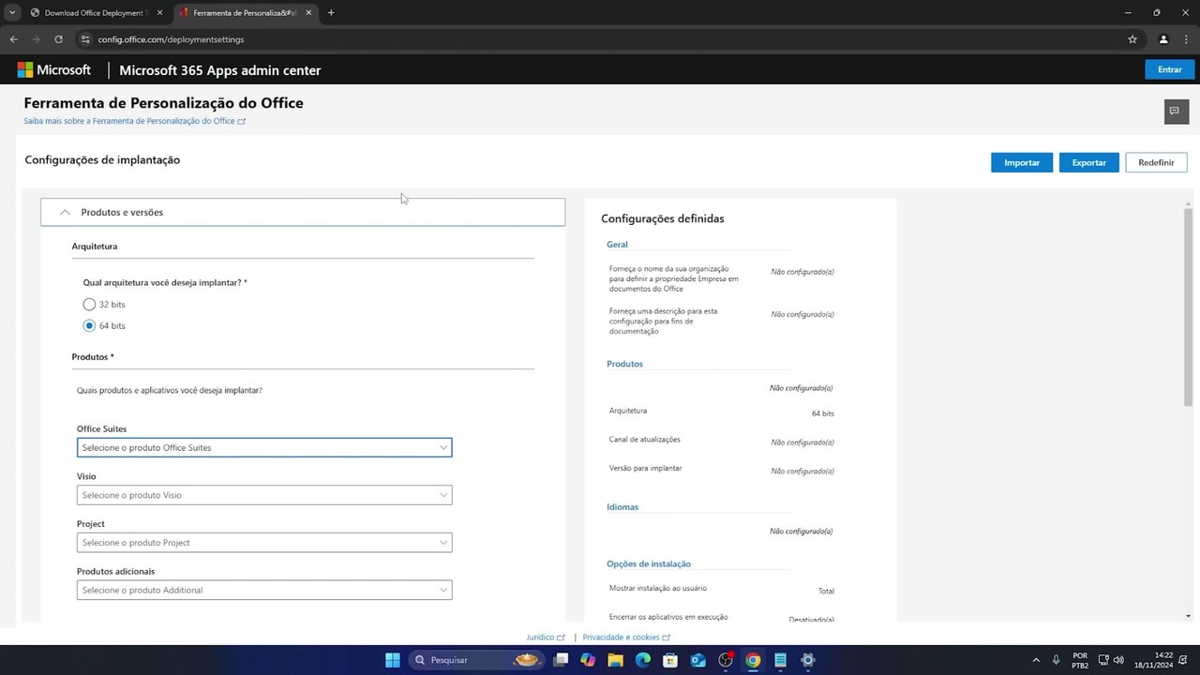Open the site information icon in the address bar
Screen dimensions: 1200x675
[x=84, y=39]
